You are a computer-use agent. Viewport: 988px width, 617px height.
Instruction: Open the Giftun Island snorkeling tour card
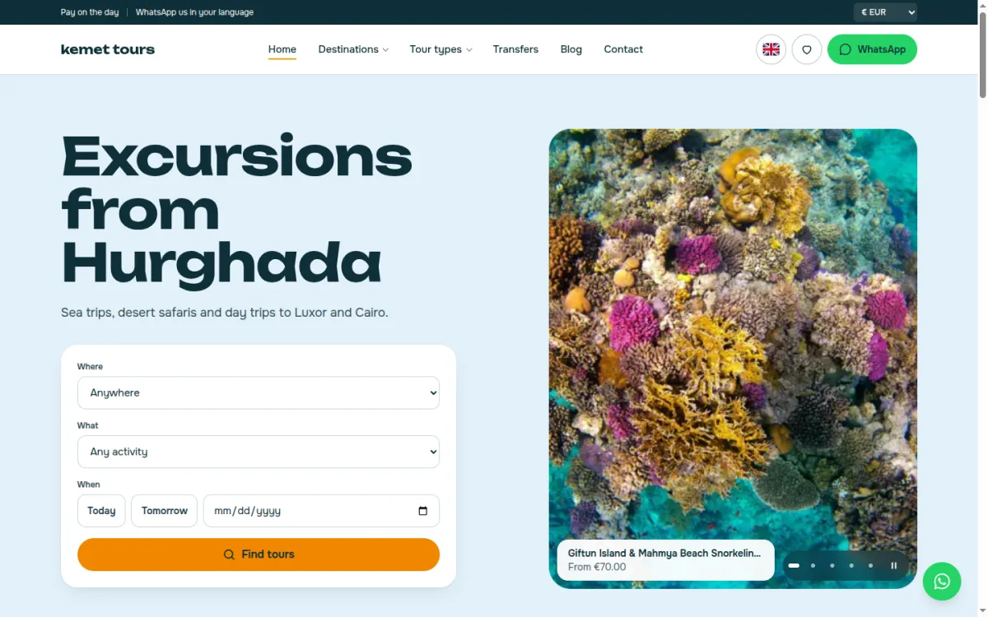tap(665, 560)
